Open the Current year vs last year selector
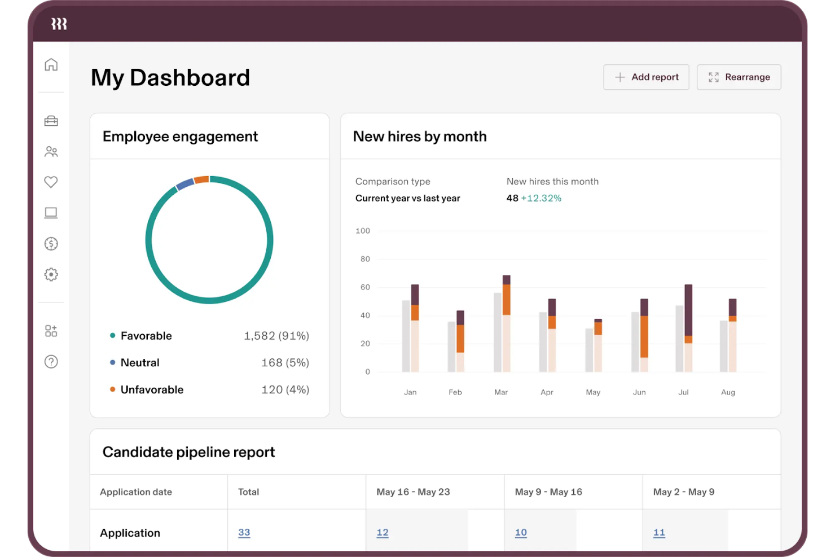This screenshot has width=835, height=557. coord(407,198)
